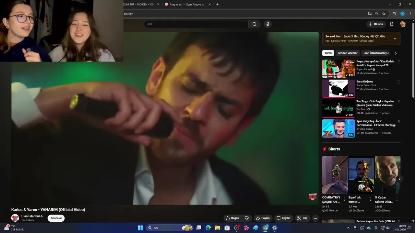Save video with Kaydet button
This screenshot has width=415, height=233.
pyautogui.click(x=283, y=218)
